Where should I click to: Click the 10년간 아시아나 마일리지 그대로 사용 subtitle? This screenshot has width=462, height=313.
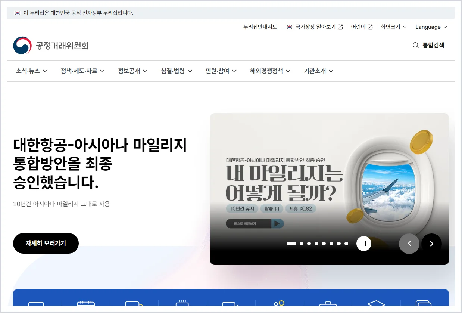tap(61, 204)
